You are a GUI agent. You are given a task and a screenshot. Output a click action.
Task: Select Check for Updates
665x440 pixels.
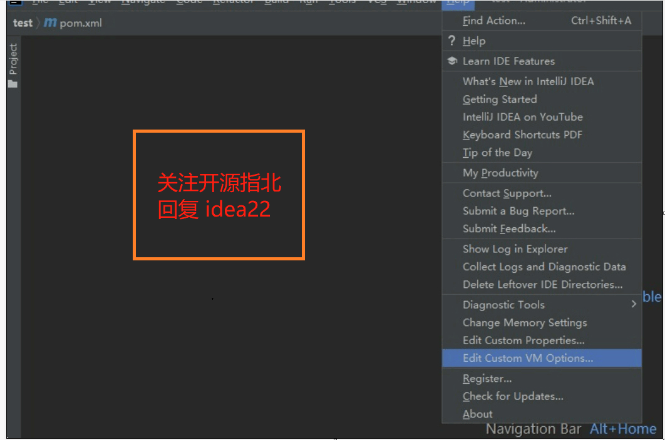[542, 396]
